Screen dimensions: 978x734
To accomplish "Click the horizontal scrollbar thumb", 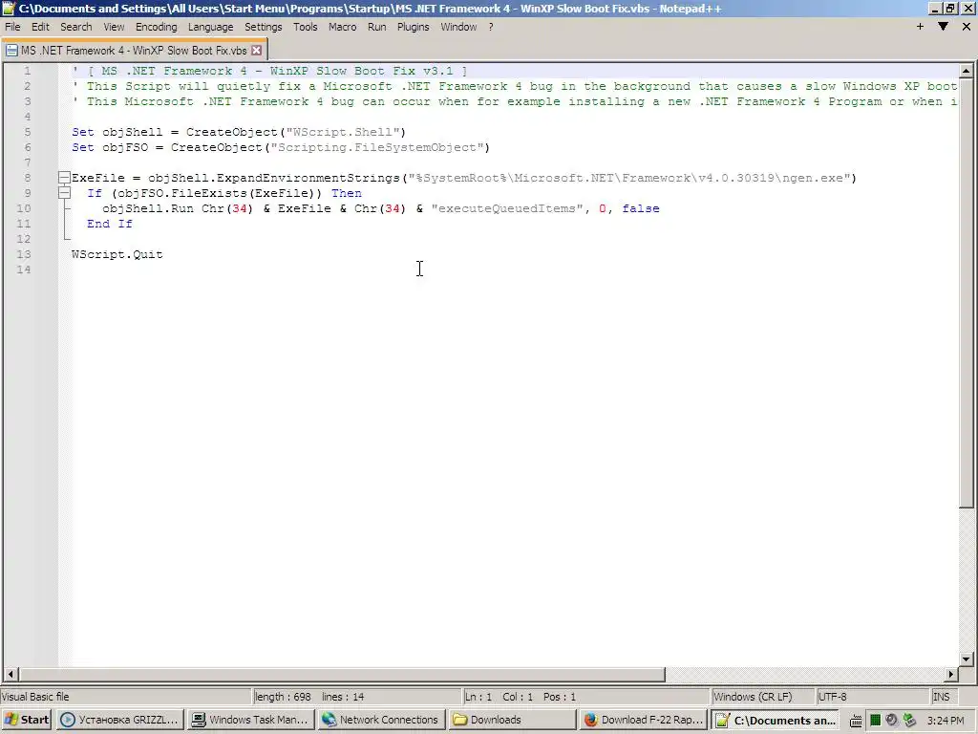I will [x=342, y=674].
